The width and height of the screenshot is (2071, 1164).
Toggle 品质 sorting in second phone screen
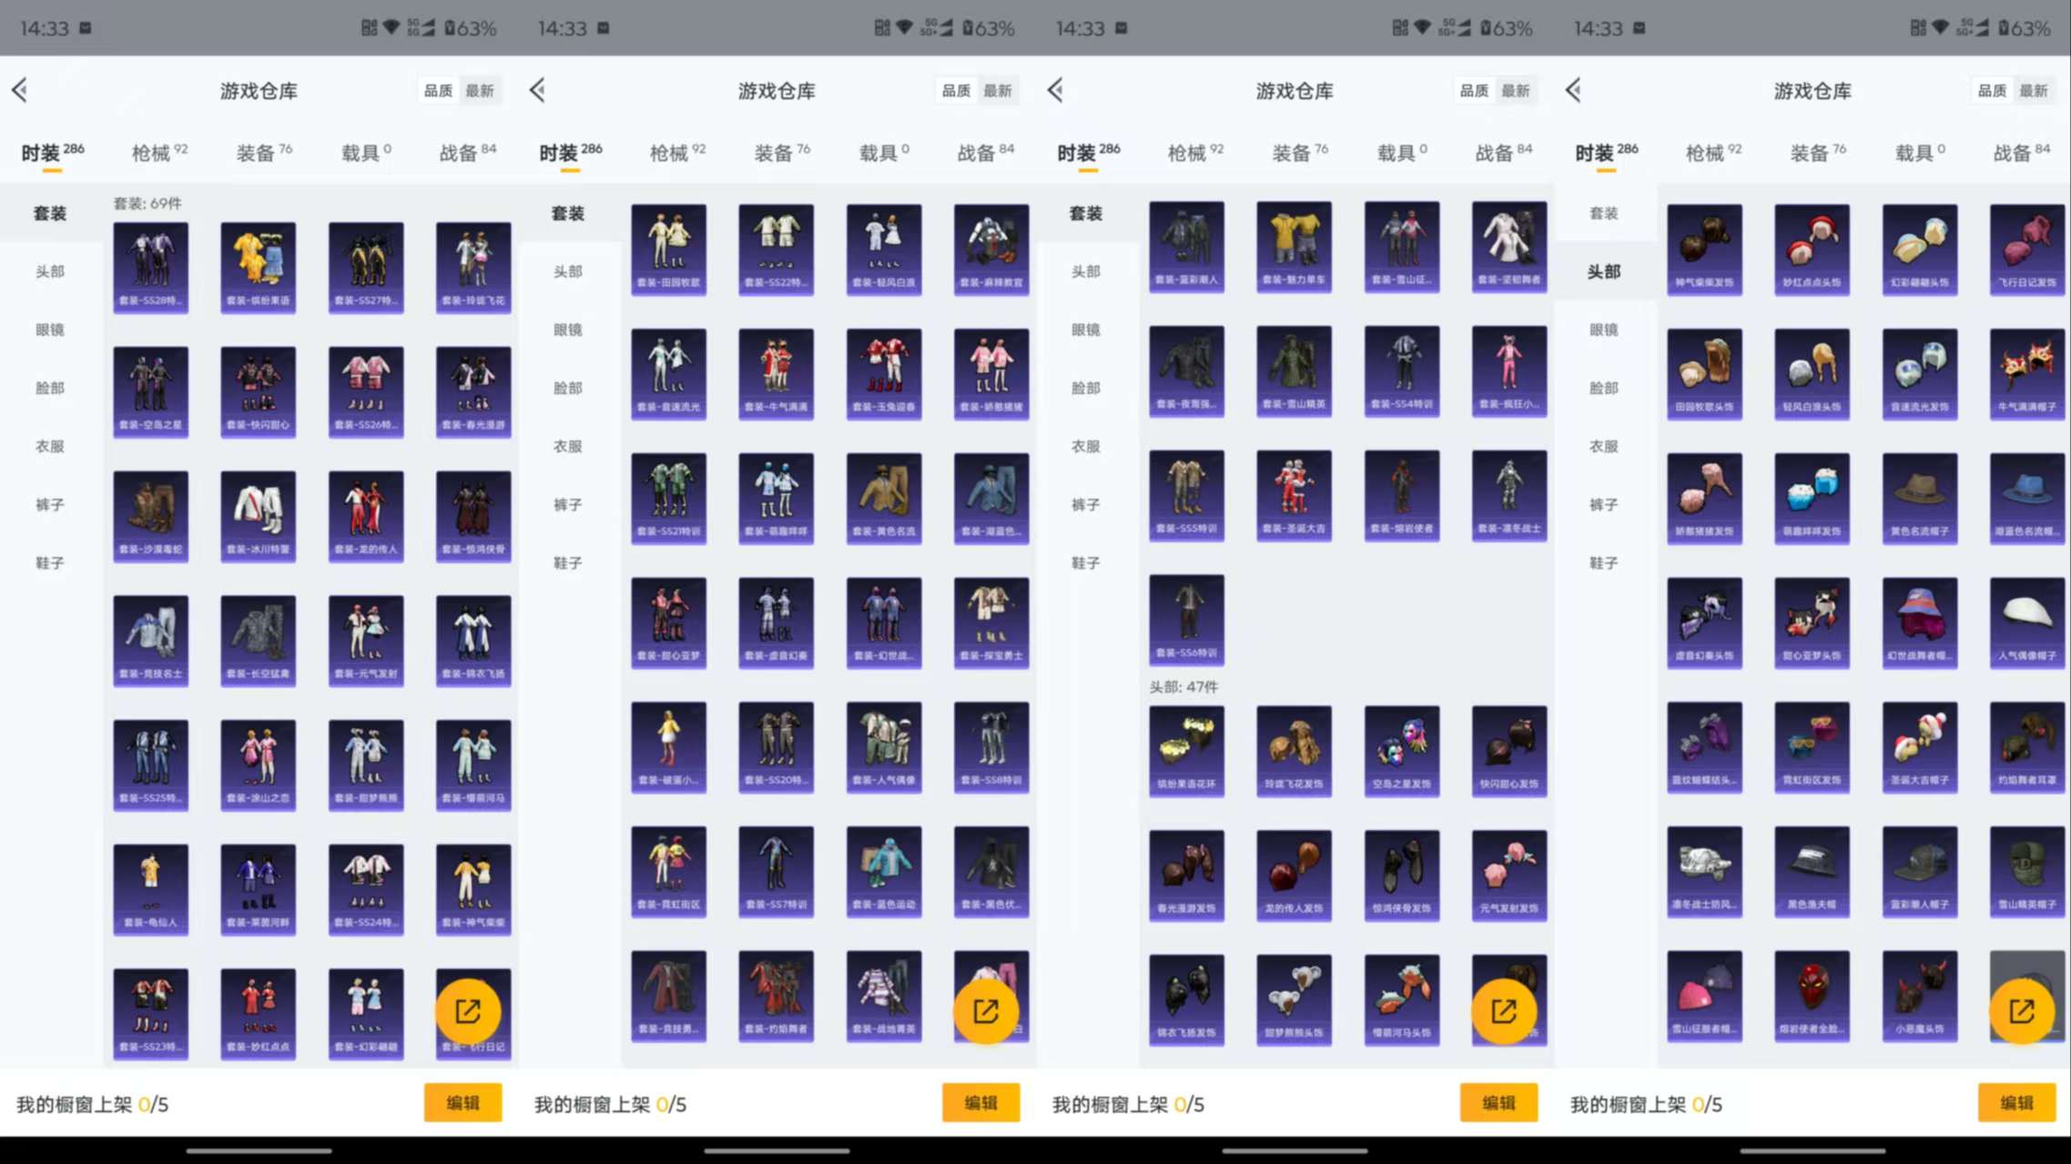[956, 90]
